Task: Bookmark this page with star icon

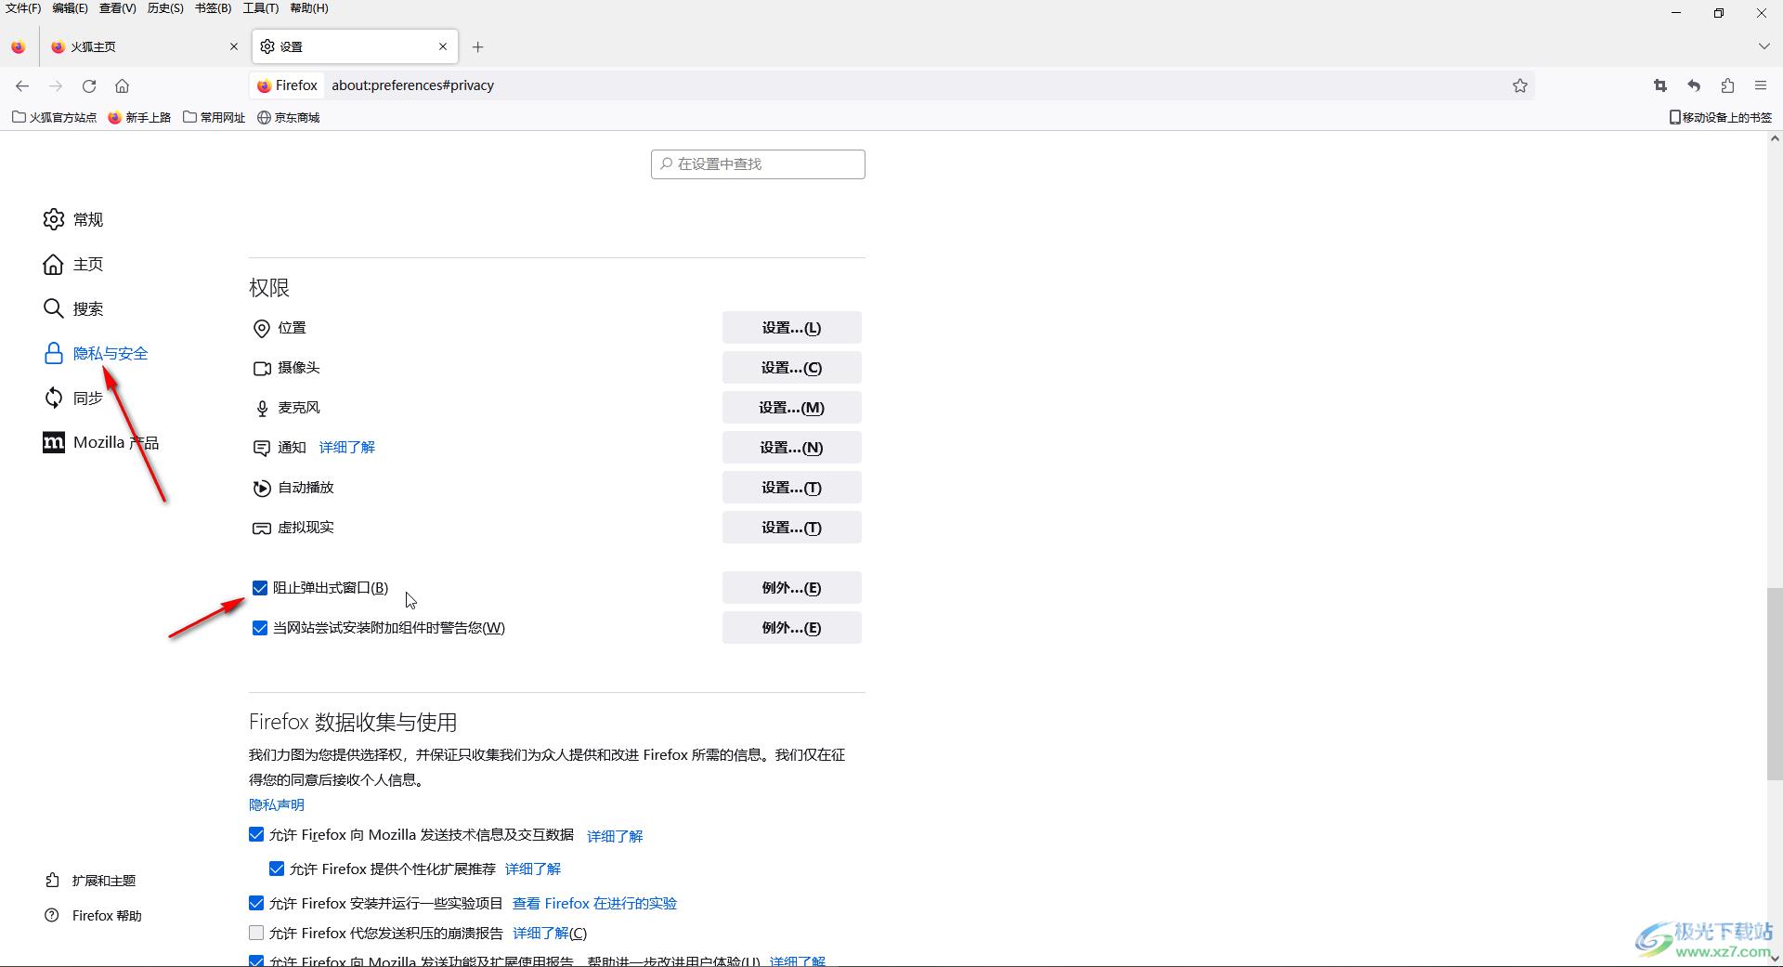Action: point(1520,85)
